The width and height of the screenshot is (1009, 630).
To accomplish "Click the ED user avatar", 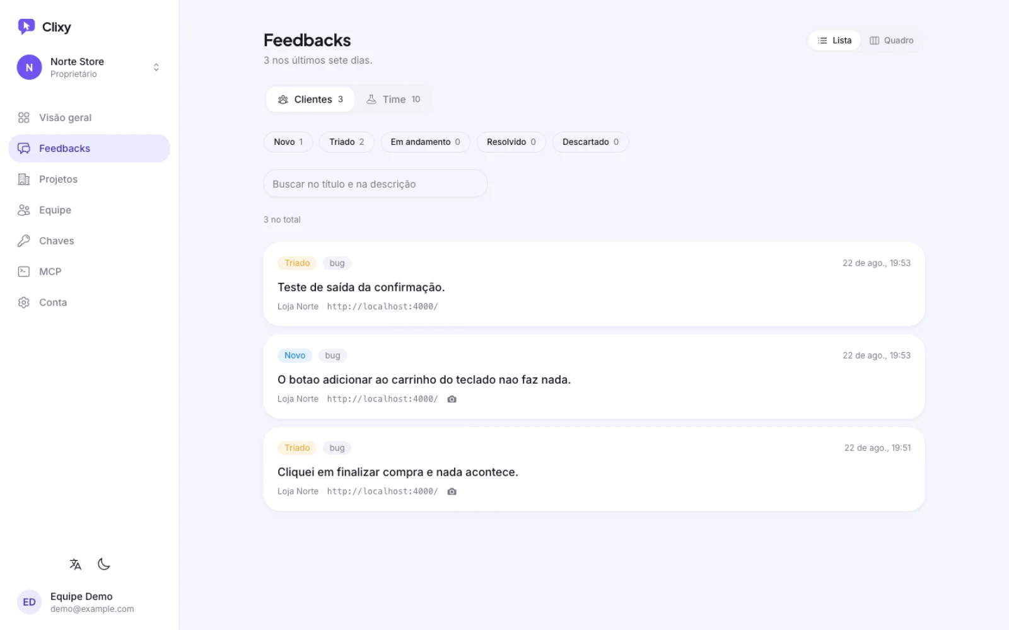I will point(29,602).
